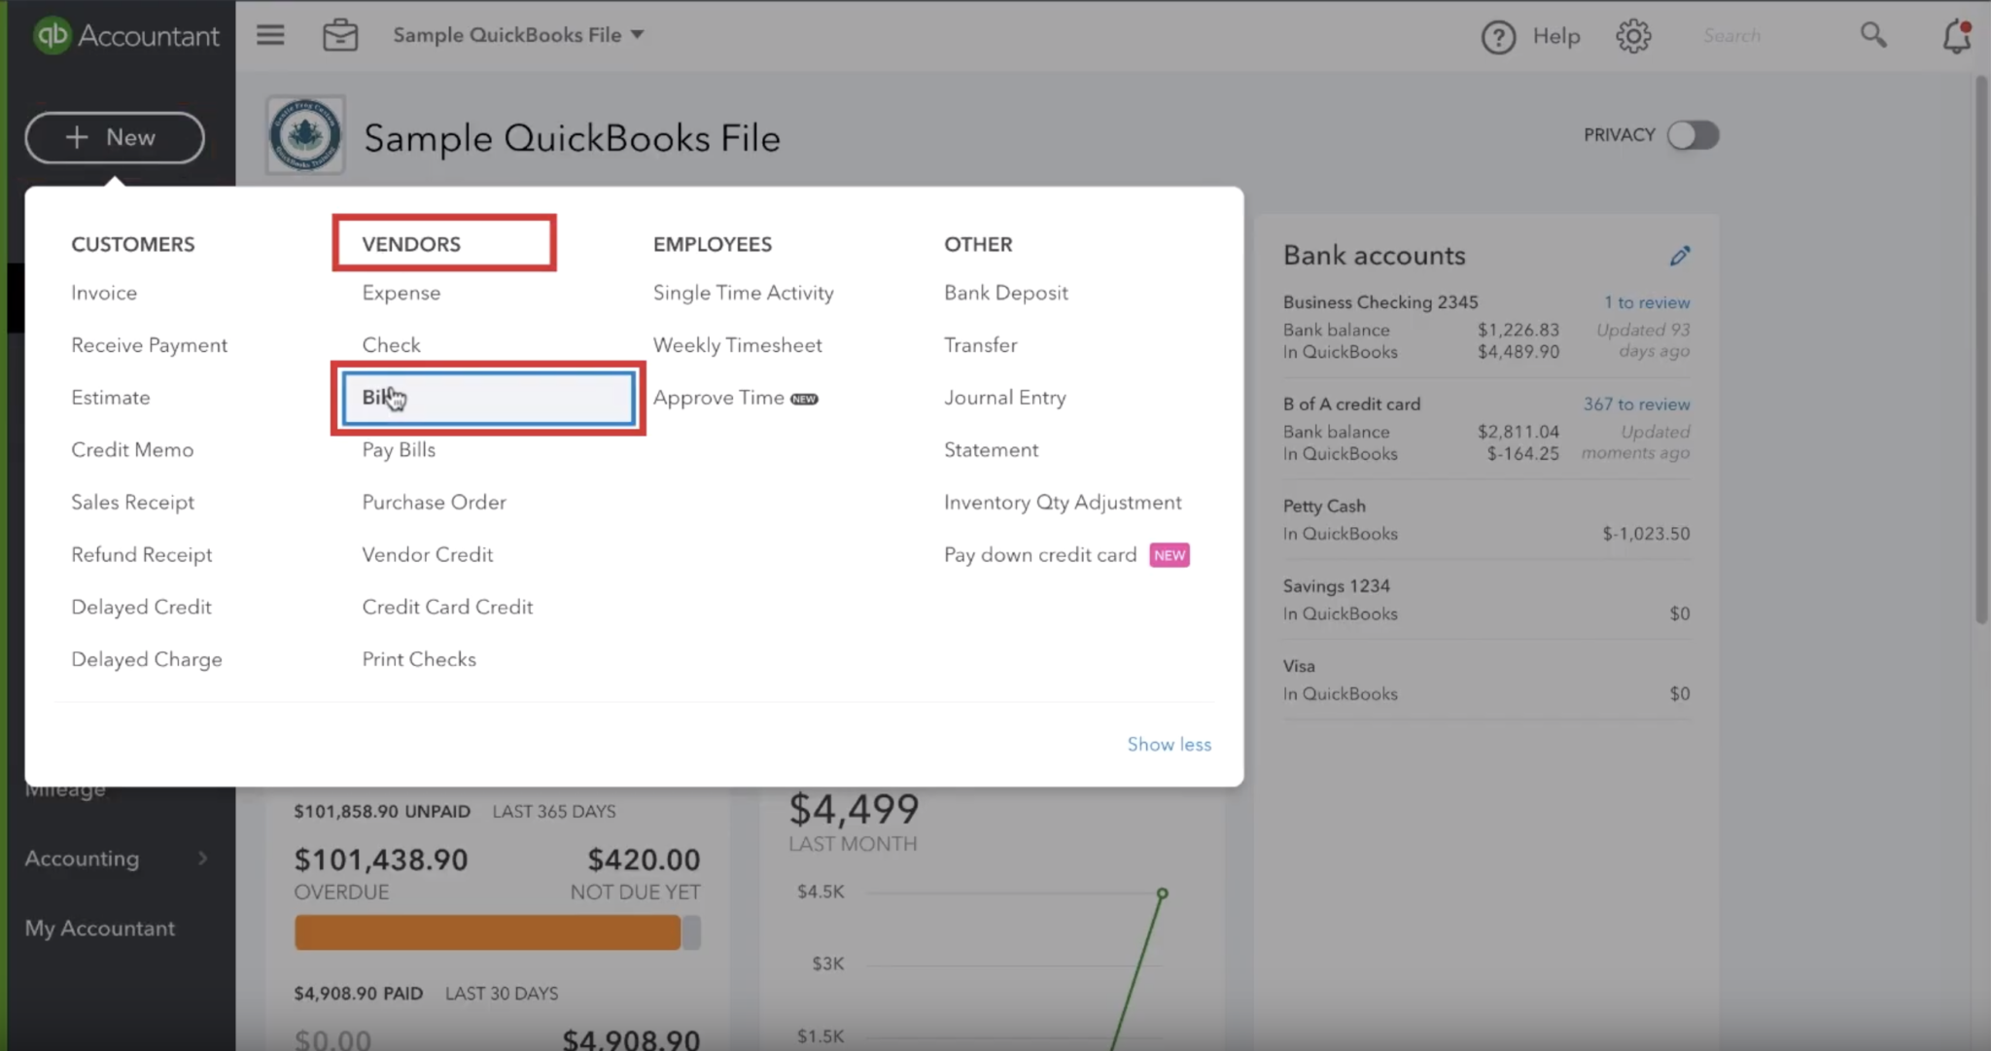1991x1051 pixels.
Task: Click the orange overdue invoices bar
Action: 487,933
